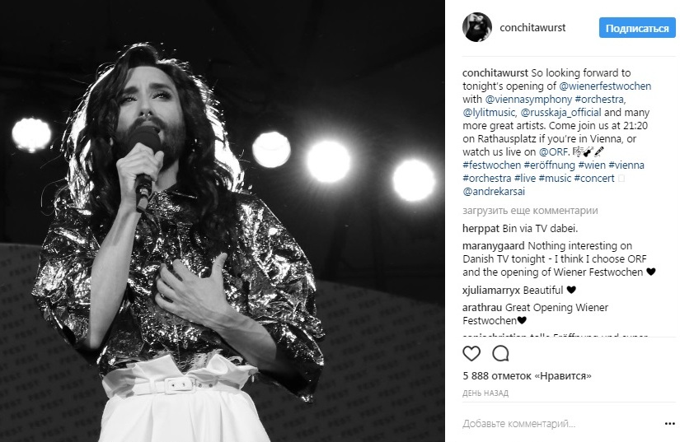
Task: Open the comment bubble icon
Action: coord(500,354)
